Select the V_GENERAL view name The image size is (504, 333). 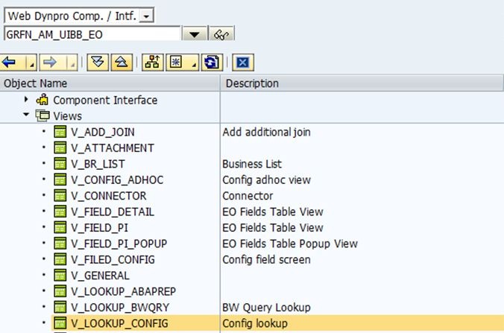(100, 276)
